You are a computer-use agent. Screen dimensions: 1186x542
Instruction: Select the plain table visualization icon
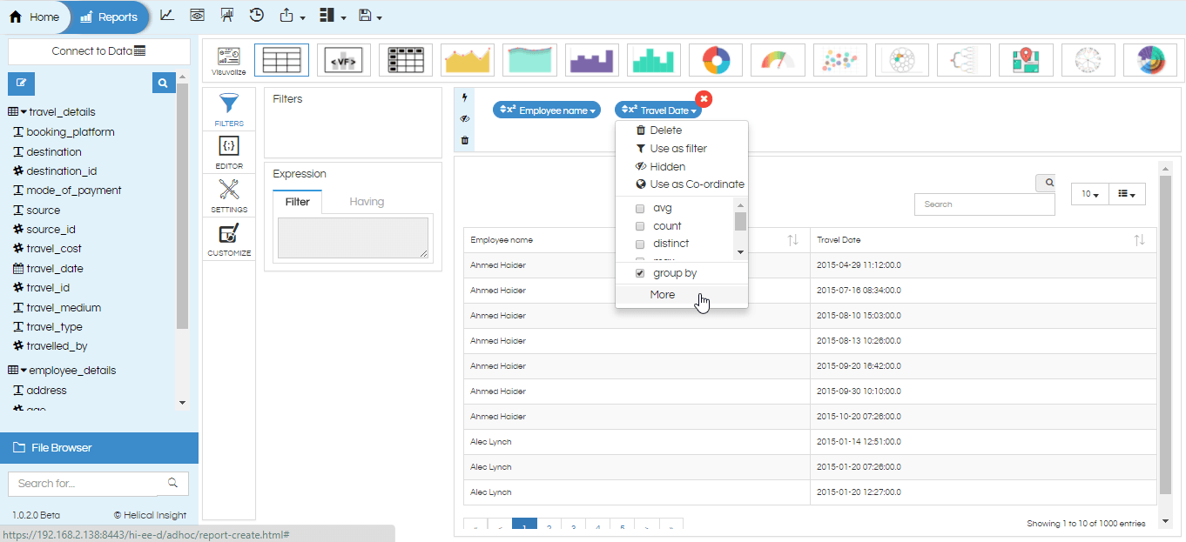point(281,59)
